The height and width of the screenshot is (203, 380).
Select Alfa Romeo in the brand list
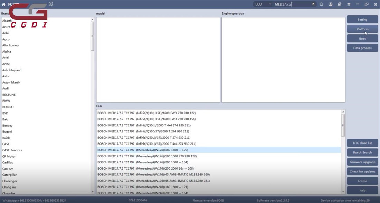pos(46,45)
